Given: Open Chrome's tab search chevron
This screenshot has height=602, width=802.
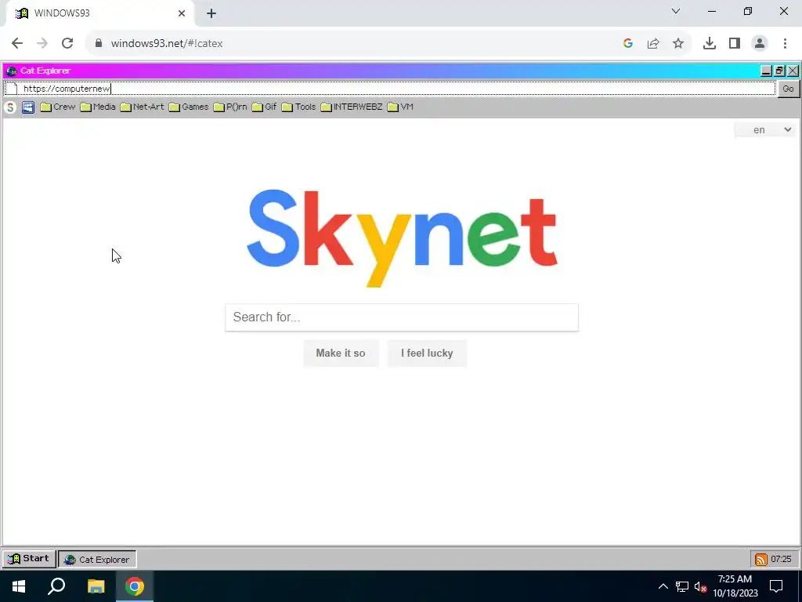Looking at the screenshot, I should 676,11.
